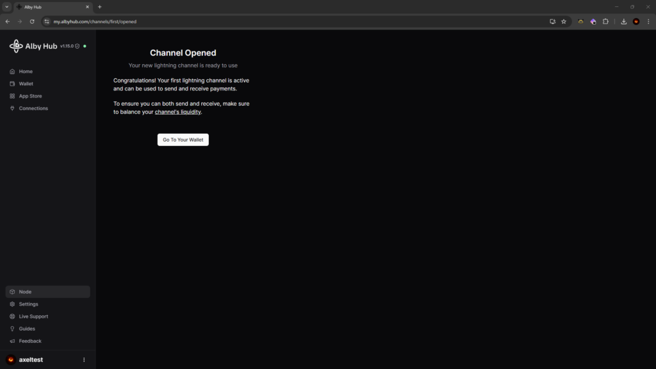The height and width of the screenshot is (369, 656).
Task: Open the Wallet section in sidebar
Action: pyautogui.click(x=26, y=83)
